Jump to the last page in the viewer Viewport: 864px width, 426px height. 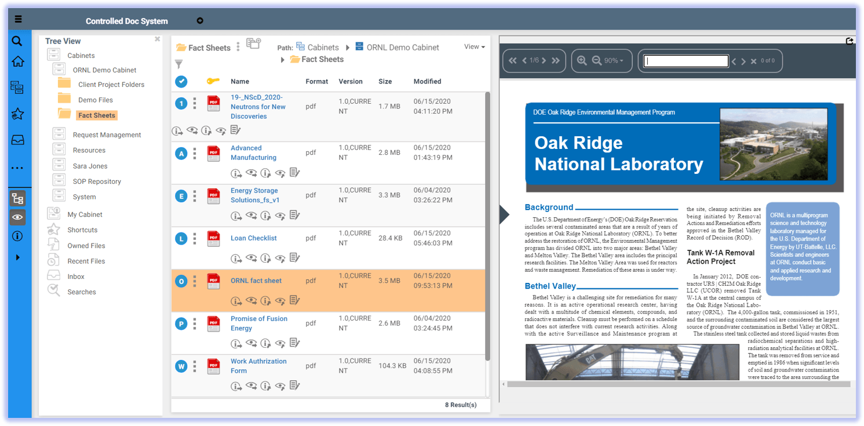556,60
